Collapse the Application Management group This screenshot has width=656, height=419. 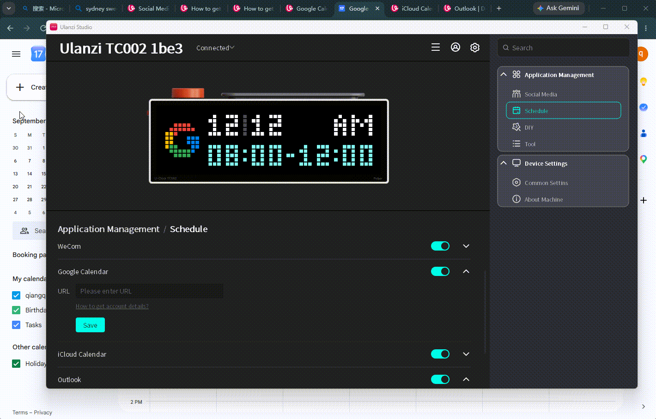coord(504,74)
